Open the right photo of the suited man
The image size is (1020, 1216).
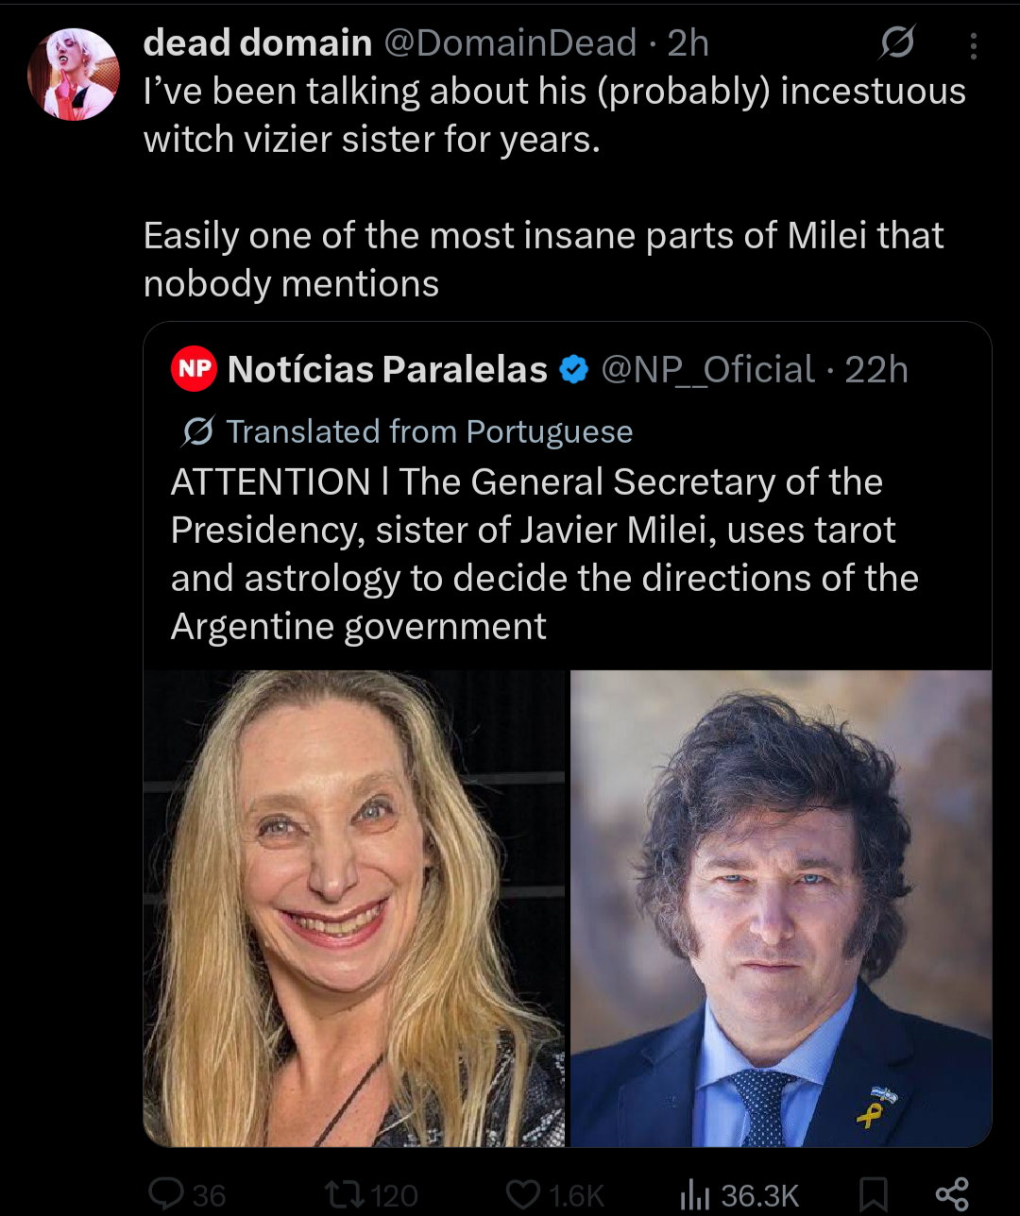pyautogui.click(x=781, y=908)
